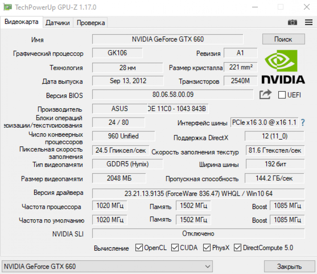This screenshot has width=317, height=274.
Task: Select the Версия BIOS text field
Action: (x=173, y=95)
